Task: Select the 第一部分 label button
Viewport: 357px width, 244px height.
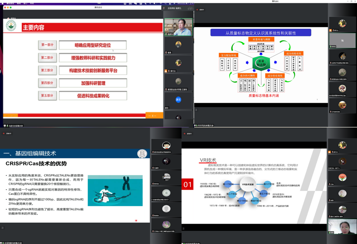Action: click(x=47, y=45)
